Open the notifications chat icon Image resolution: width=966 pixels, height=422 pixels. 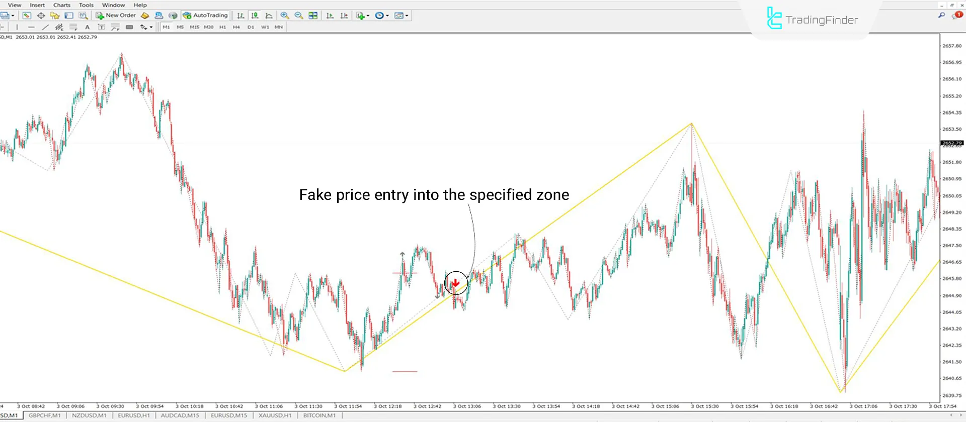click(x=957, y=16)
